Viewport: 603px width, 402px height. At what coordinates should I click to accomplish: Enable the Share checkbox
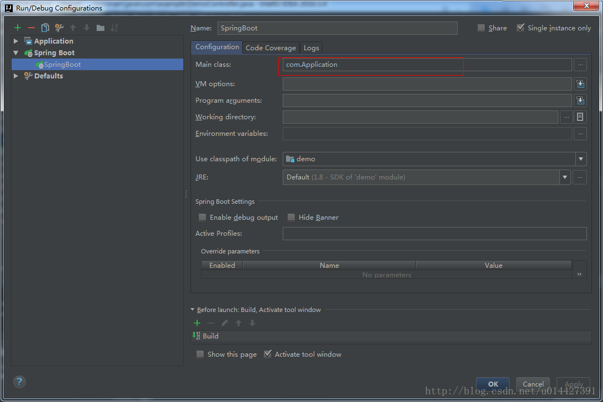482,28
